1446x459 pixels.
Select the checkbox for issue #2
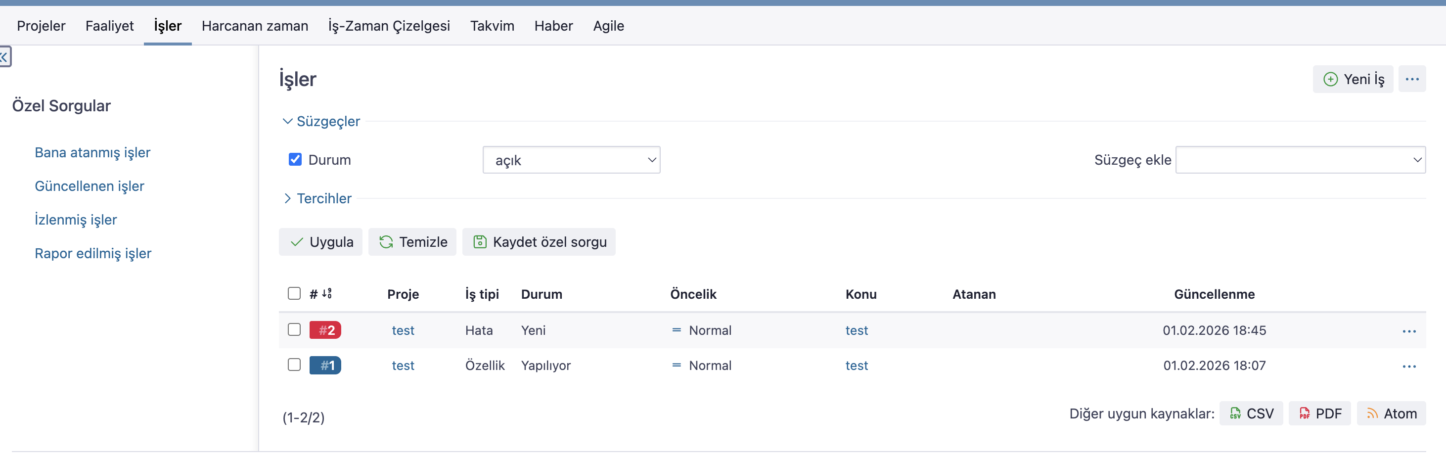click(x=294, y=329)
